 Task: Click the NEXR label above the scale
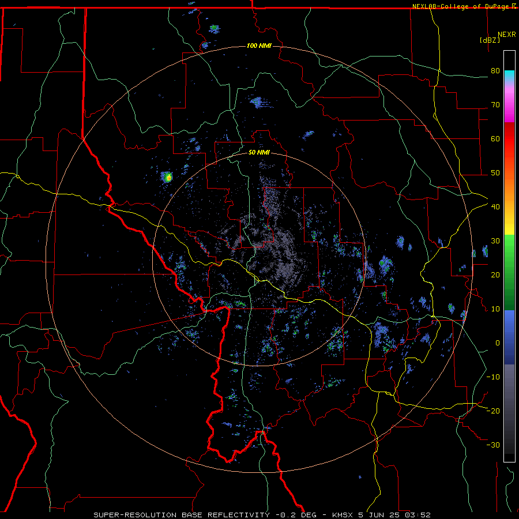point(507,35)
